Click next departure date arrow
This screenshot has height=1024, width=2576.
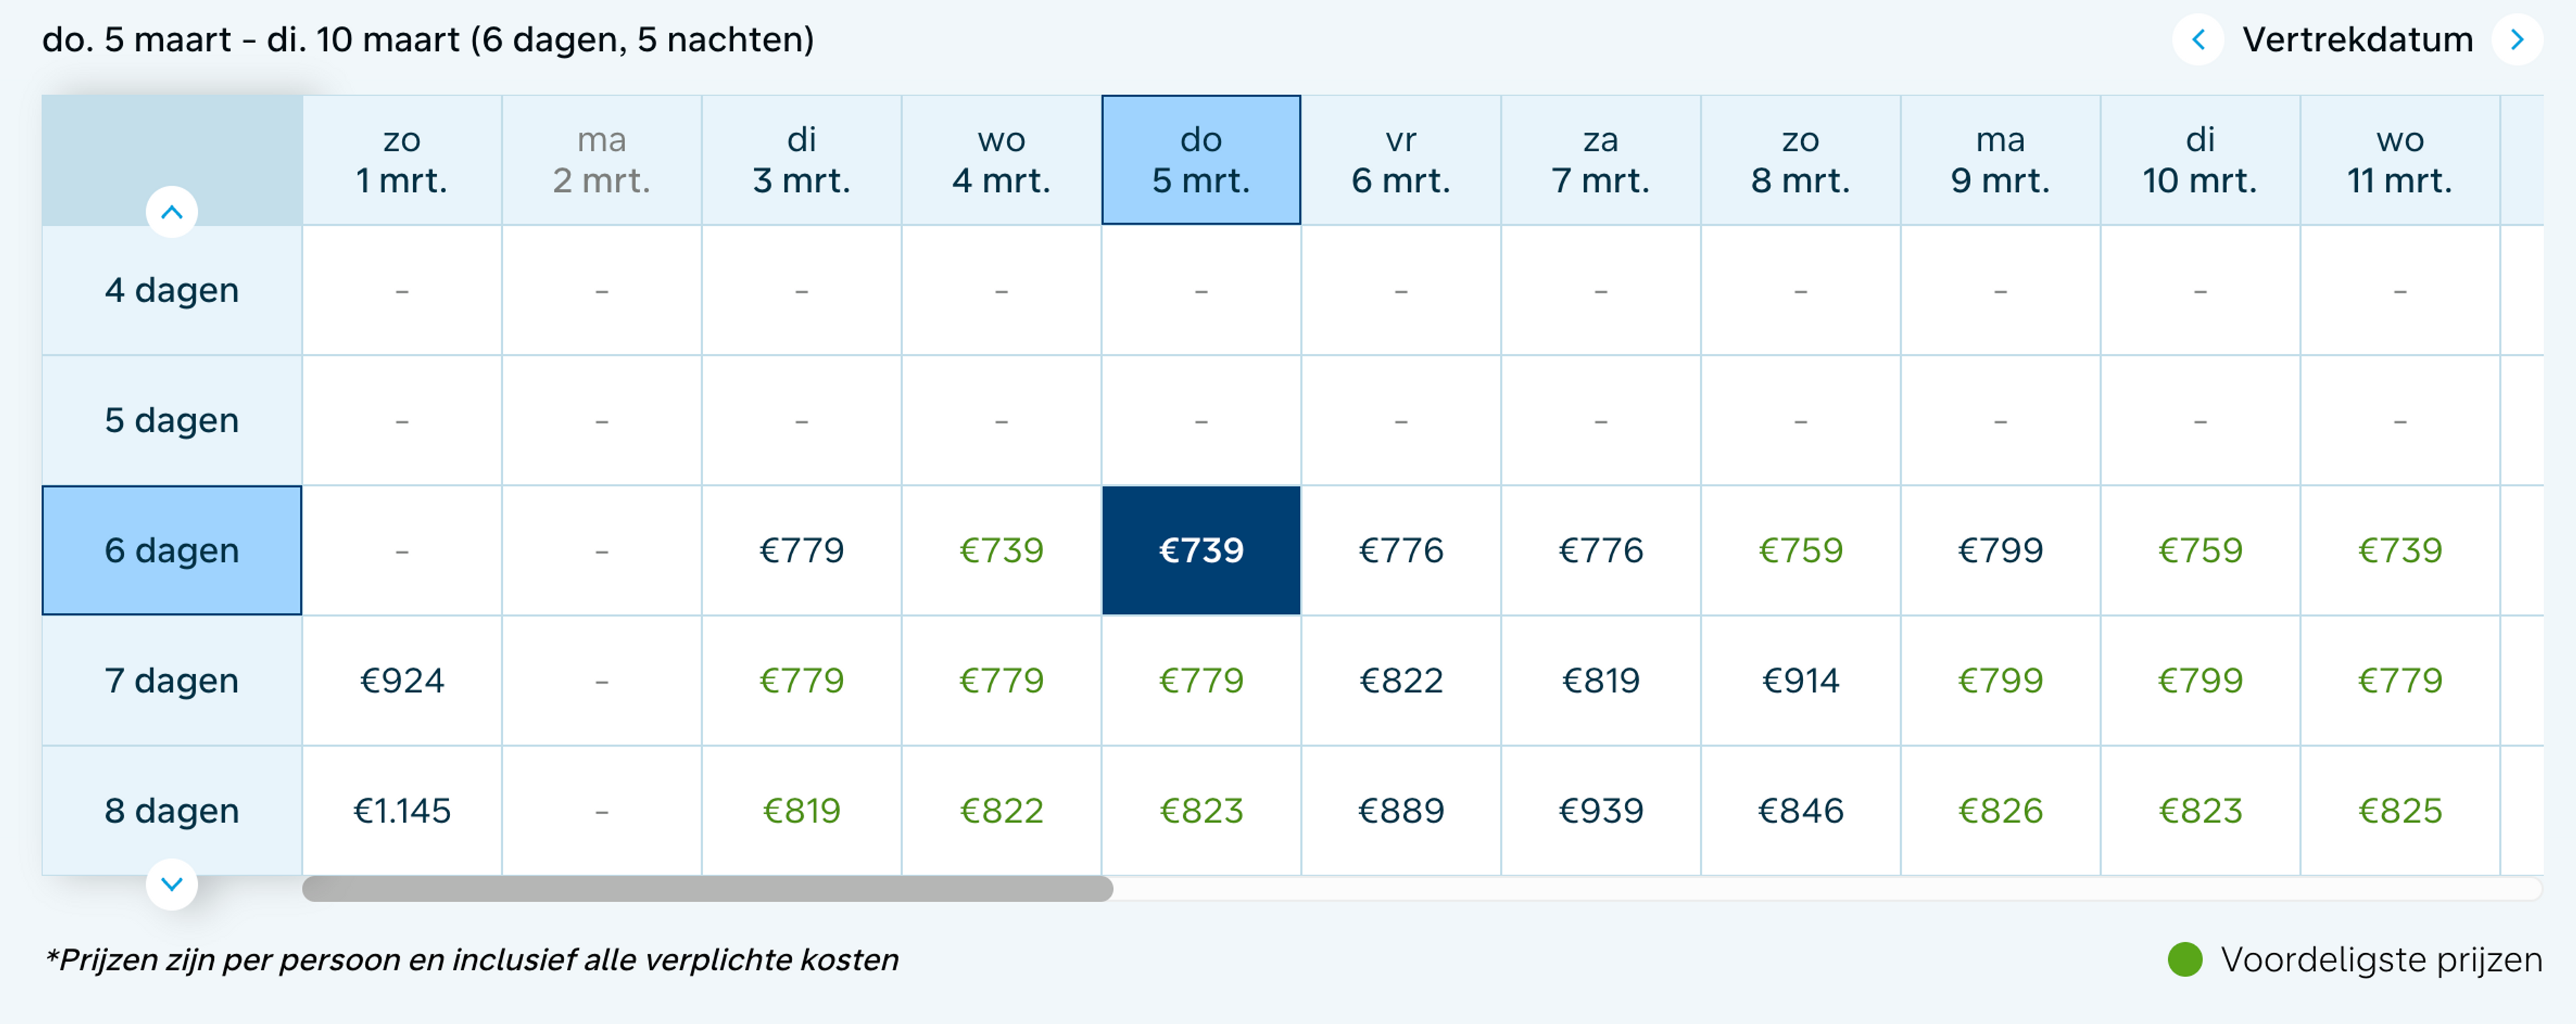click(2517, 40)
